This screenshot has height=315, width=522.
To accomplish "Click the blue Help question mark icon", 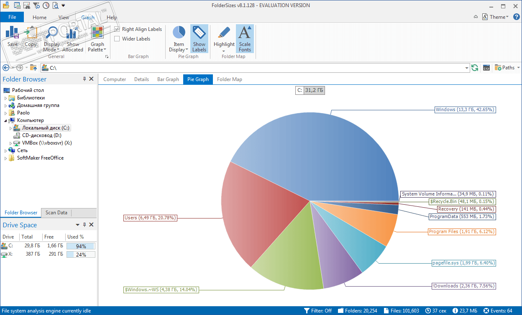I will pos(516,17).
